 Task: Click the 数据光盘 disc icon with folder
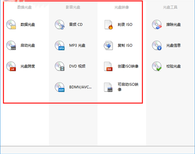coord(11,24)
